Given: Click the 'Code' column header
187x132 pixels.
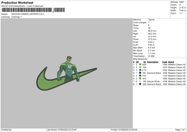Looking at the screenshot, I should tap(165, 62).
